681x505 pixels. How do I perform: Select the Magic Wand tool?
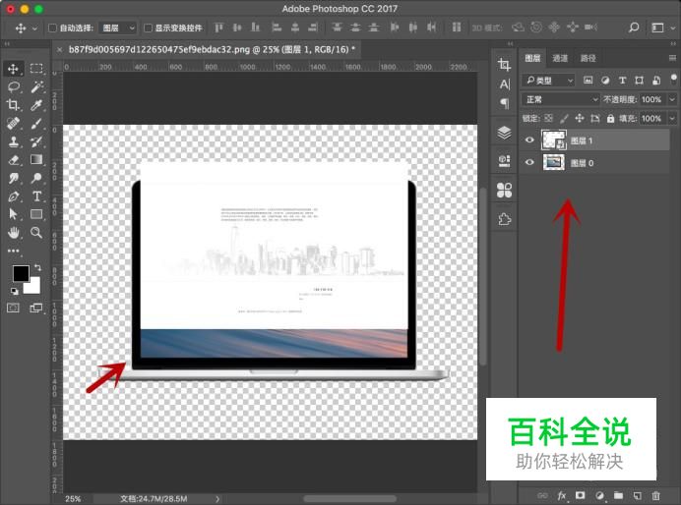(36, 86)
